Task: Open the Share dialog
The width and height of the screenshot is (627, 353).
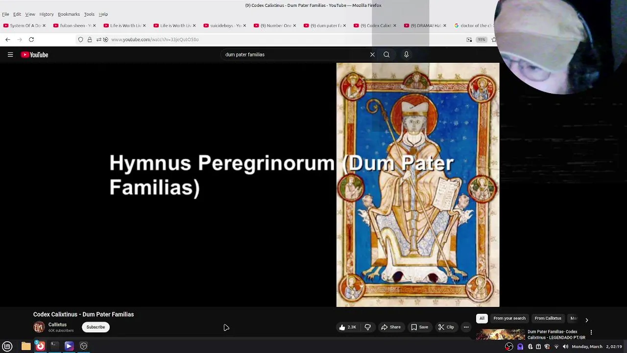Action: [391, 327]
